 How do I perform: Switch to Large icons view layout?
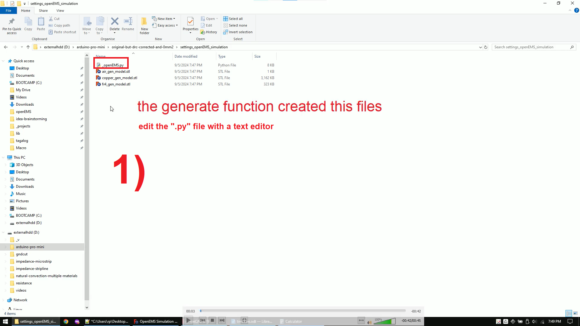(x=575, y=313)
